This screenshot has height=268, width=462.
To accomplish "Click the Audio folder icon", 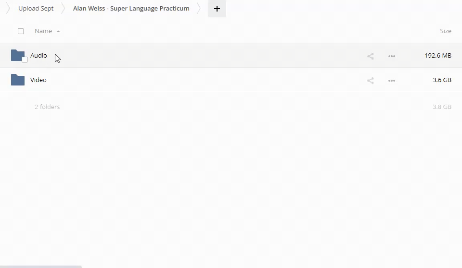I will tap(17, 55).
